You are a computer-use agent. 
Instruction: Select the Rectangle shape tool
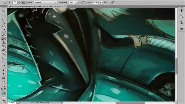tap(3, 78)
